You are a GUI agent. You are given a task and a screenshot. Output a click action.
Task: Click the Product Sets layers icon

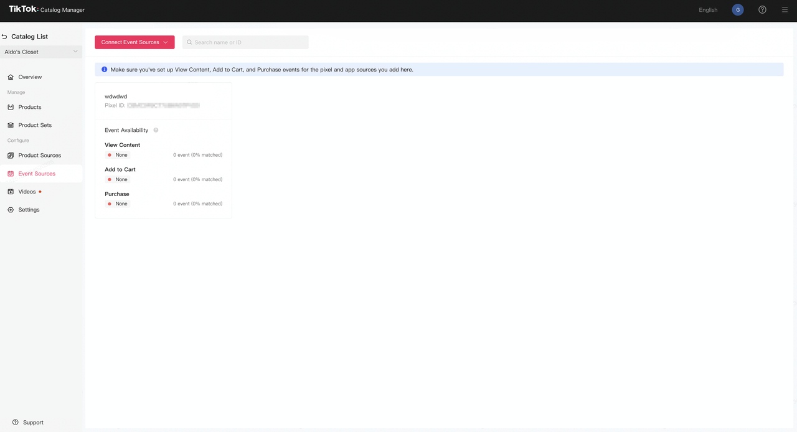click(11, 125)
